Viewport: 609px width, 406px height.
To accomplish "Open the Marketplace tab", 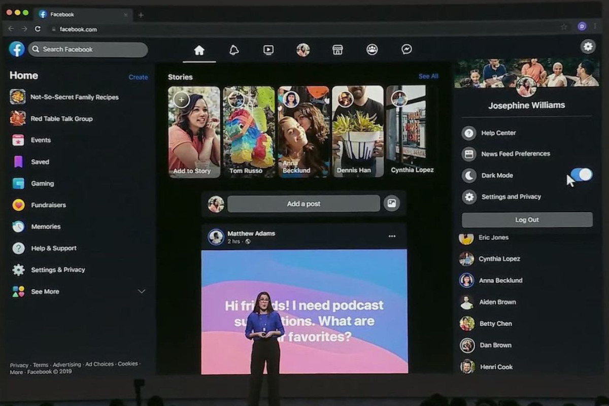I will coord(337,50).
